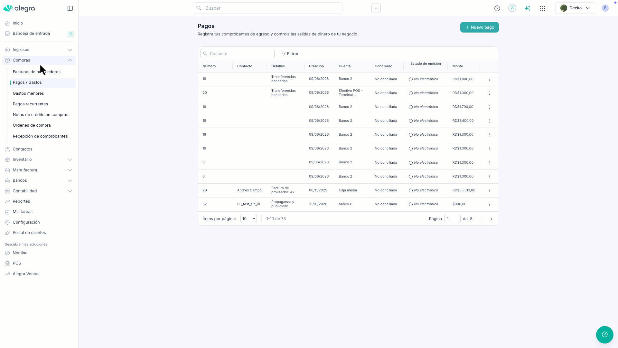618x348 pixels.
Task: Select Pagos / Gastos menu item
Action: [43, 82]
